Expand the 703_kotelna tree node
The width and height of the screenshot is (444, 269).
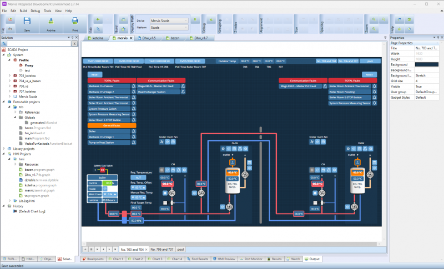coord(9,75)
